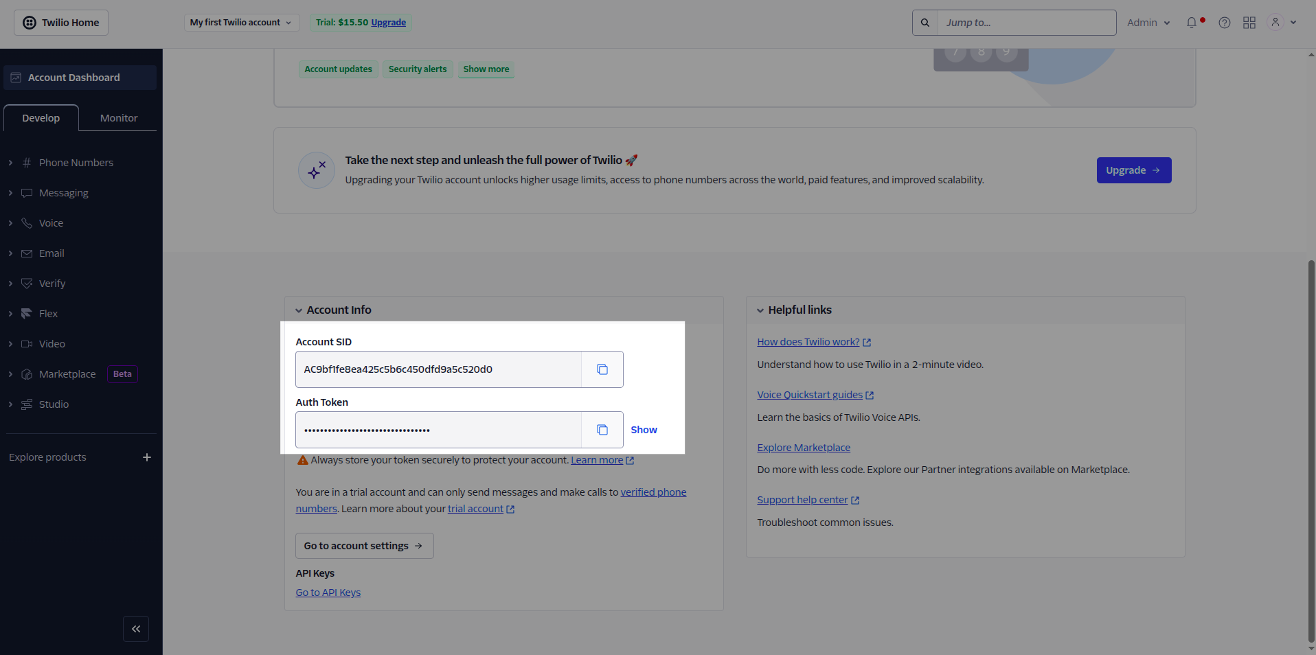Click the Verify shield icon
This screenshot has width=1316, height=655.
[27, 284]
